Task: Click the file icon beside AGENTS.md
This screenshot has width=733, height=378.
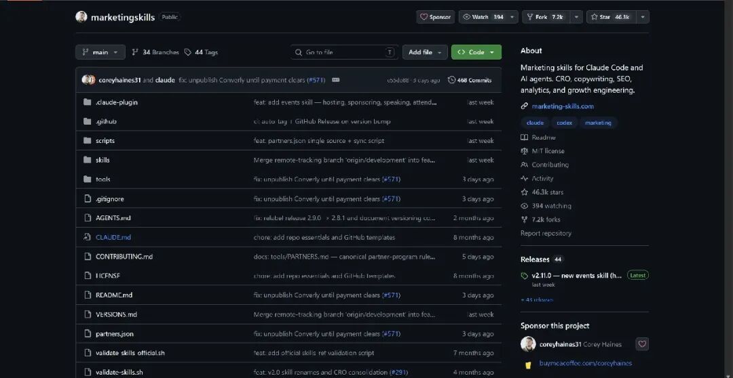Action: point(87,218)
